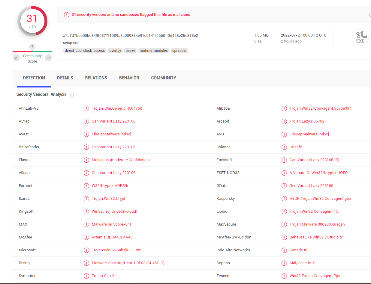Screen dimensions: 371x284
Task: Click the alert icon for BitDefender detection
Action: click(x=86, y=147)
